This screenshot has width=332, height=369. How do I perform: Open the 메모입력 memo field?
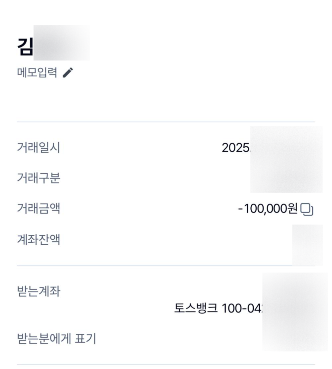pos(37,72)
